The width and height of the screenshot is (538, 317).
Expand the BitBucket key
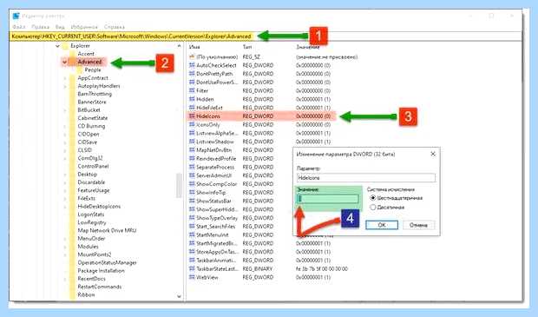click(x=64, y=110)
